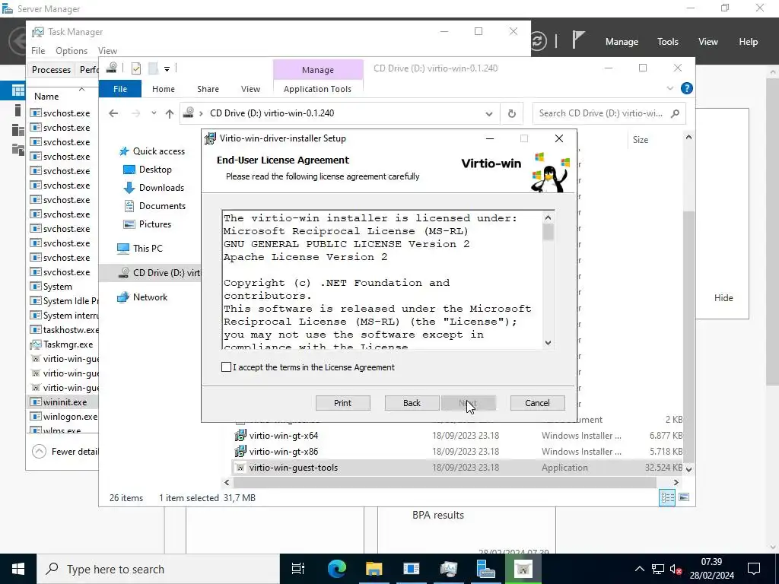
Task: Open Server Manager View menu
Action: (x=708, y=42)
